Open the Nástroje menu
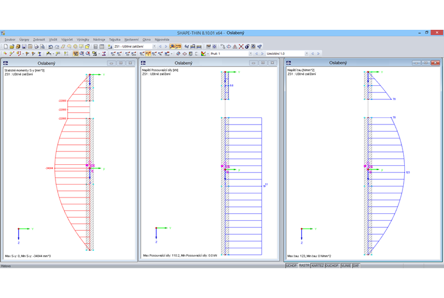444x298 pixels. click(x=99, y=40)
